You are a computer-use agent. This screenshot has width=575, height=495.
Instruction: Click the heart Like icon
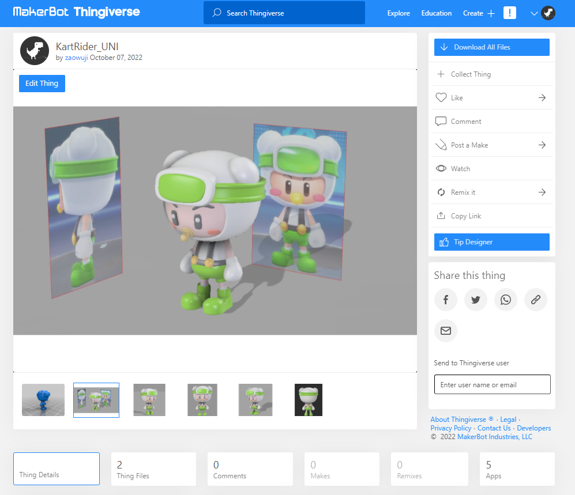[441, 98]
